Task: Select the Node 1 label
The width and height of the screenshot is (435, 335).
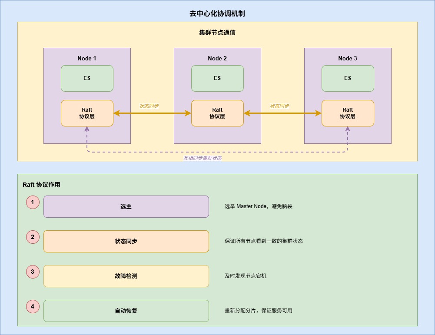Action: coord(87,58)
